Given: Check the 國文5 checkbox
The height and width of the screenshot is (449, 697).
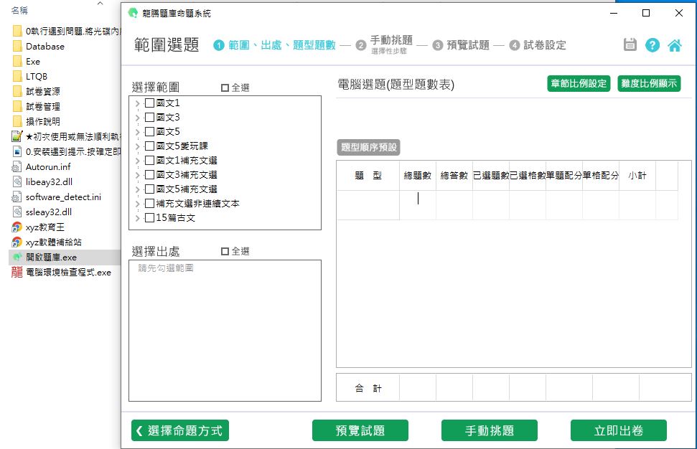Looking at the screenshot, I should [x=150, y=131].
